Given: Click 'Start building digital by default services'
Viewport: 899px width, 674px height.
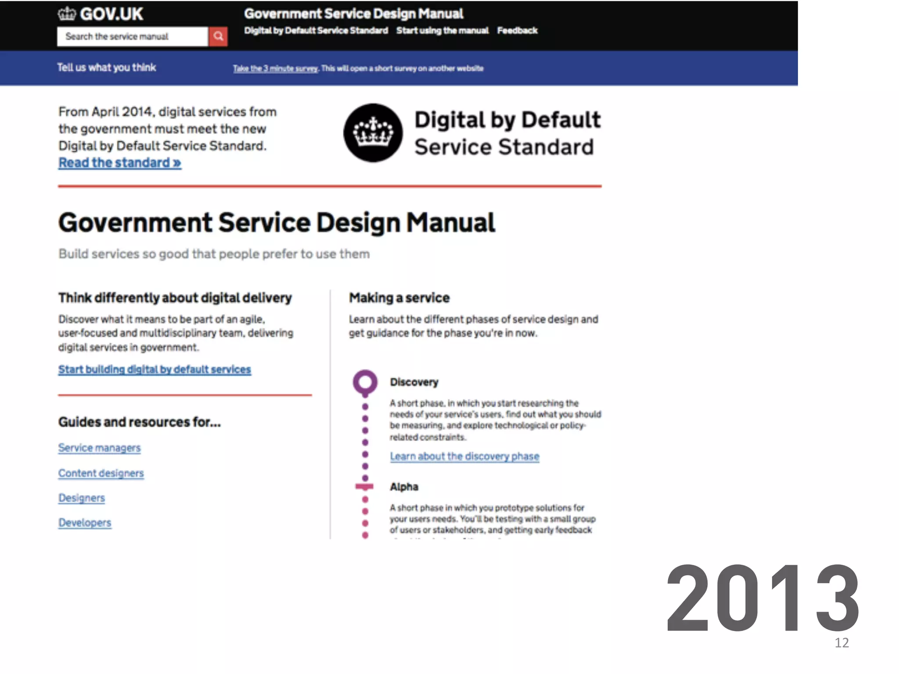Looking at the screenshot, I should 155,369.
